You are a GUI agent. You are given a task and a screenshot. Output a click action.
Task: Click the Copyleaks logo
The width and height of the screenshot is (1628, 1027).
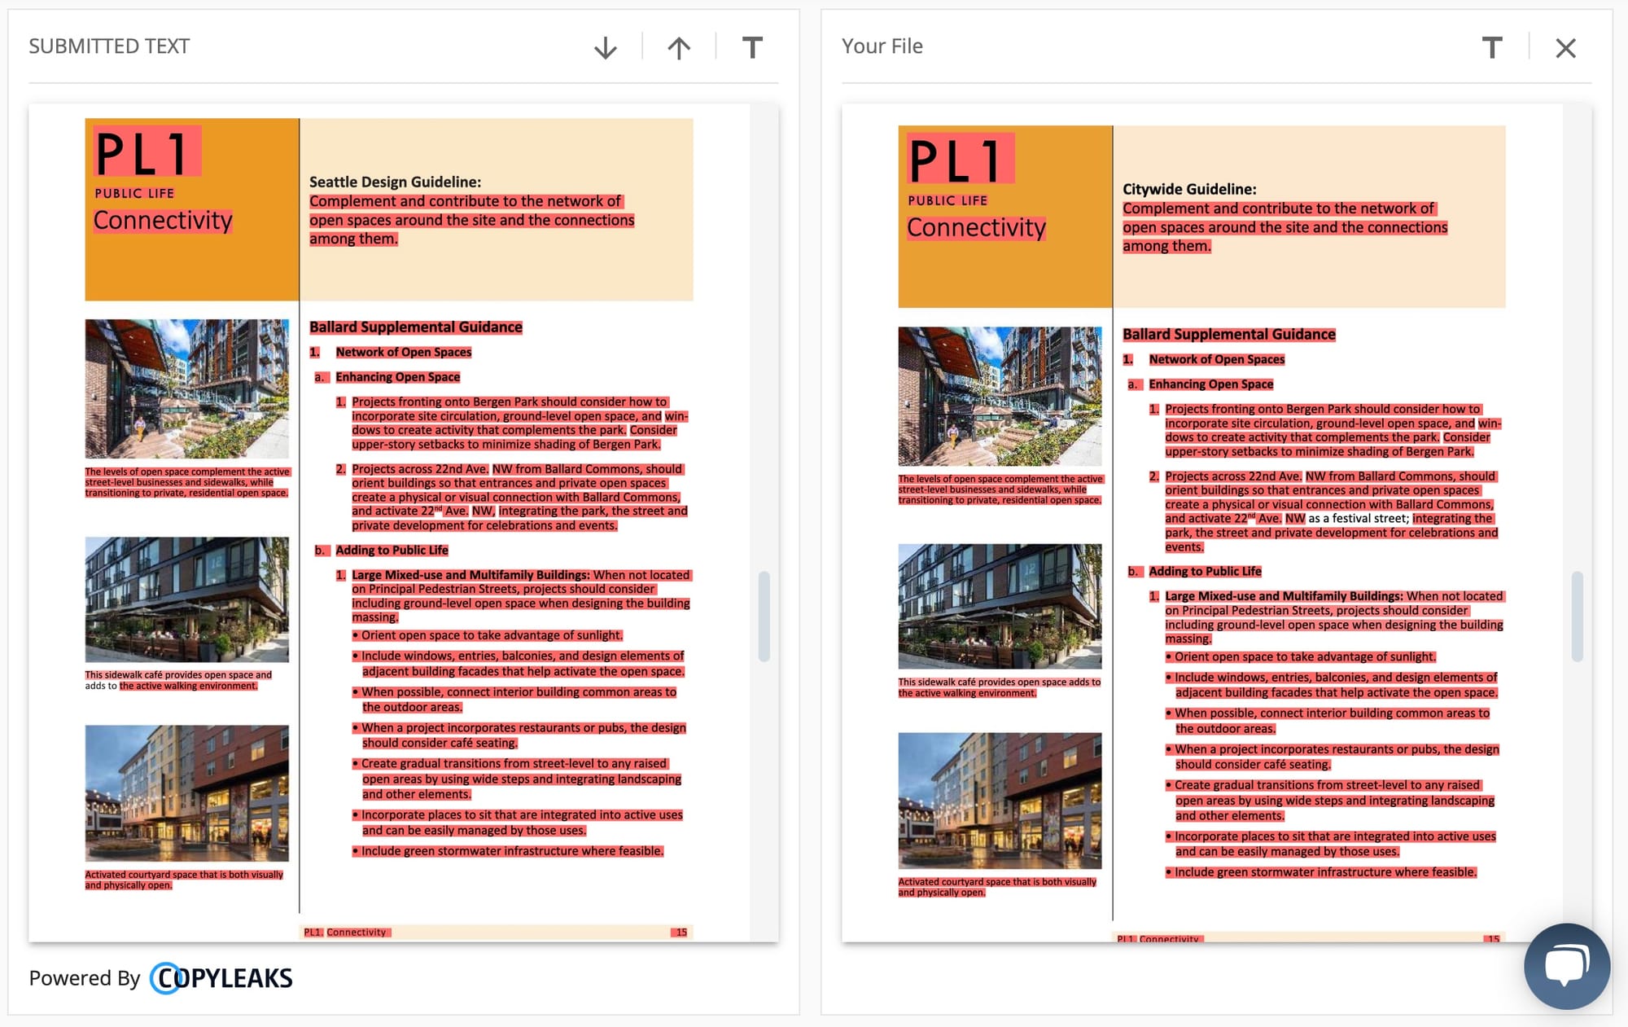point(221,978)
